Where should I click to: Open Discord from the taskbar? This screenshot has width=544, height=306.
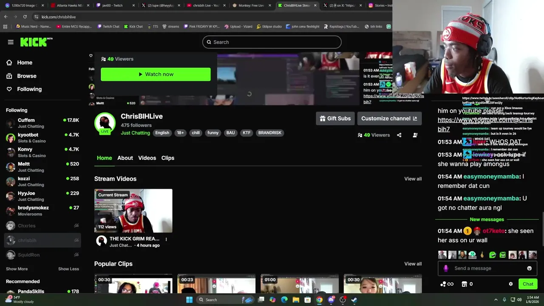point(331,300)
